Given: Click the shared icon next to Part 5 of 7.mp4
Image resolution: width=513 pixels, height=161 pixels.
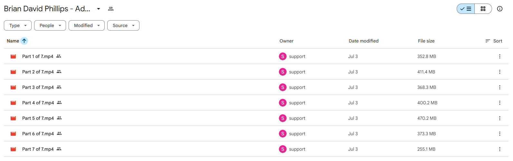Looking at the screenshot, I should click(59, 118).
